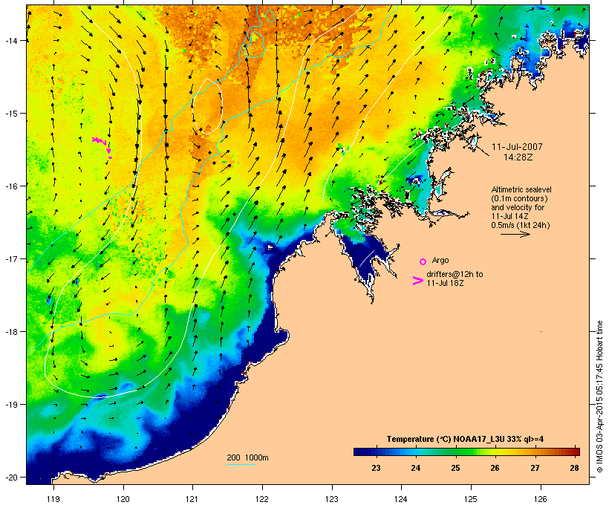Click the '14:28Z' time label
The image size is (609, 505).
(x=518, y=157)
